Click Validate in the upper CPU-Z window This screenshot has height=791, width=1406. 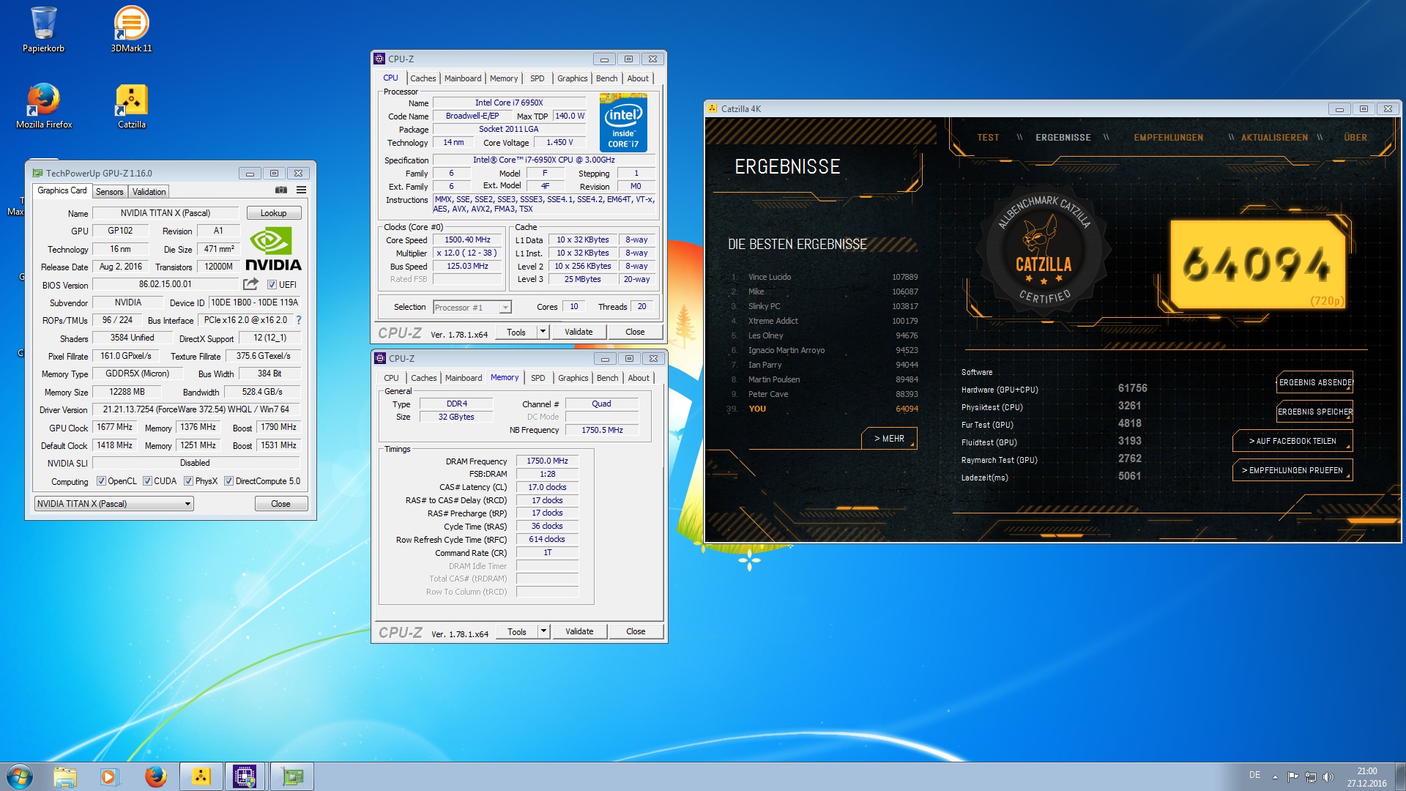coord(579,332)
